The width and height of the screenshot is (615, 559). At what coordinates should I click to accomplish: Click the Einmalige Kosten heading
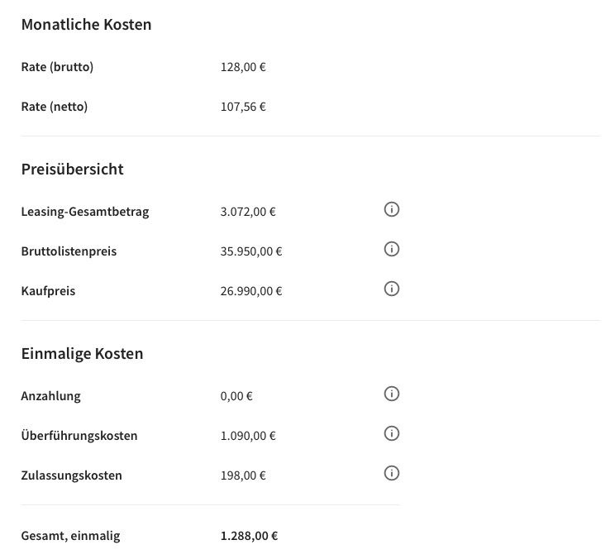point(82,354)
